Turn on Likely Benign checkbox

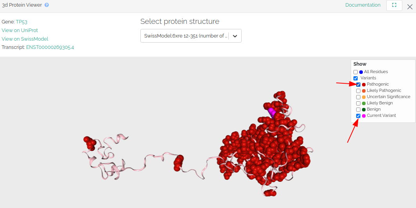pos(358,103)
